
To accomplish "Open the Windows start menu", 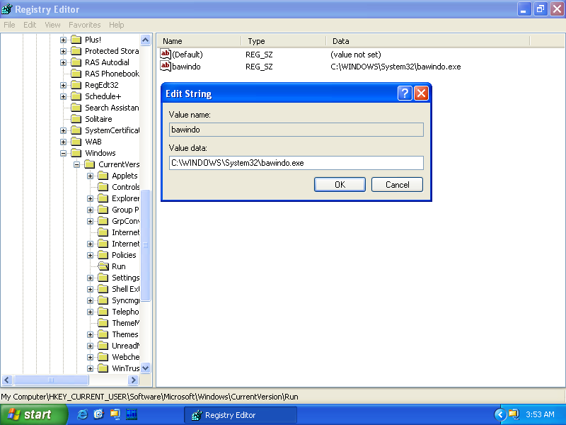I will [x=33, y=414].
